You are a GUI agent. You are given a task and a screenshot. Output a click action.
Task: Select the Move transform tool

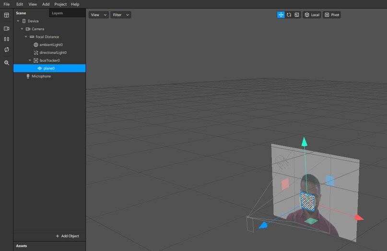click(x=281, y=15)
